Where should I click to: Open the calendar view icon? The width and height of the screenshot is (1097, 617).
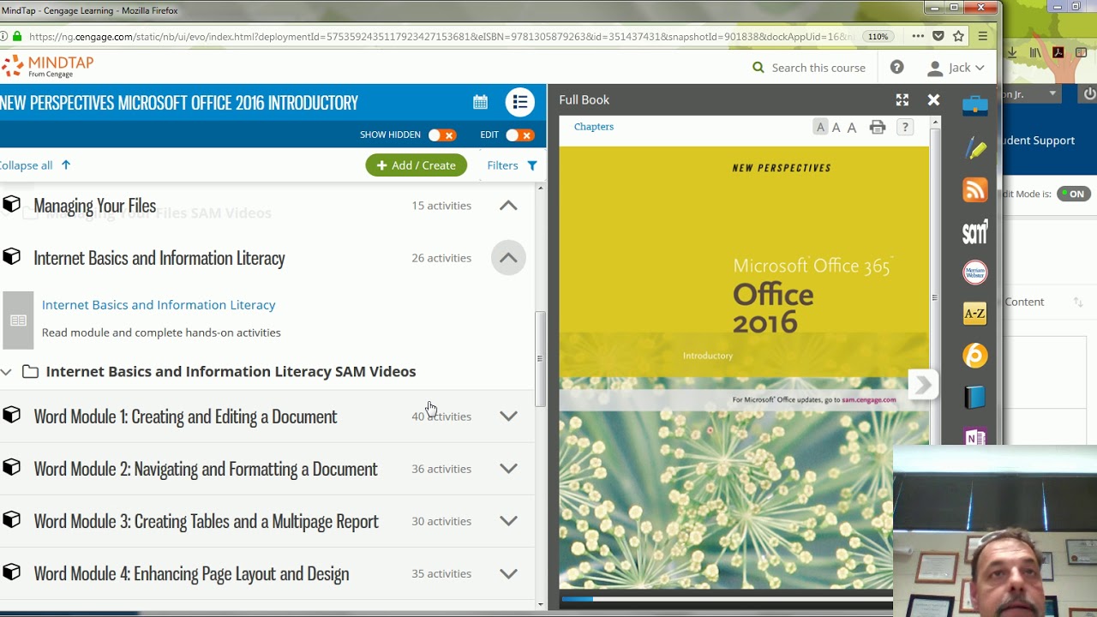coord(480,103)
